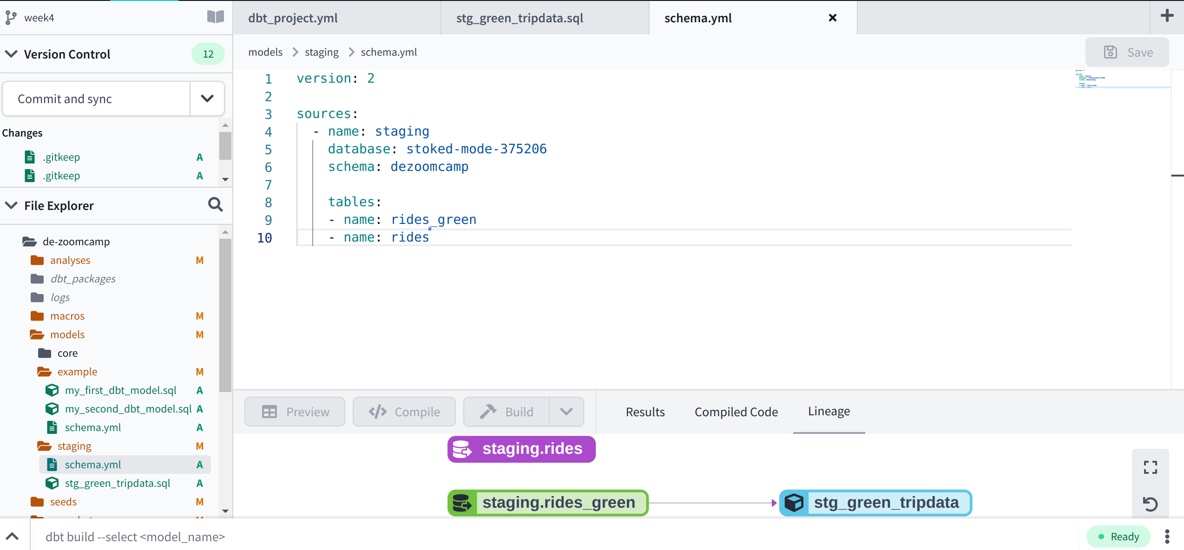This screenshot has width=1184, height=550.
Task: Collapse the models folder
Action: pyautogui.click(x=67, y=334)
